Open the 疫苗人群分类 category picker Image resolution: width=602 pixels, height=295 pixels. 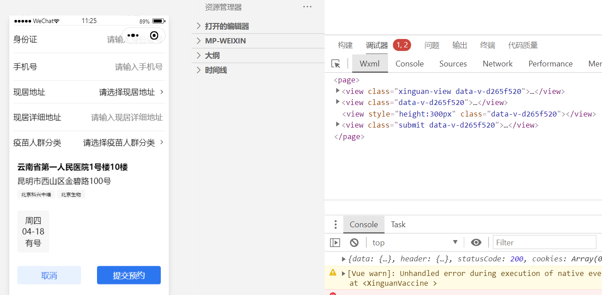pos(89,143)
